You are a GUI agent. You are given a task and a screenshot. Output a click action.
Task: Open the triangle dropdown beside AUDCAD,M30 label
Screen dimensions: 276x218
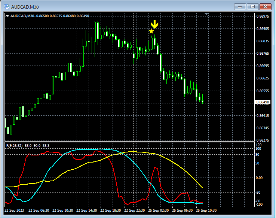[x=7, y=16]
